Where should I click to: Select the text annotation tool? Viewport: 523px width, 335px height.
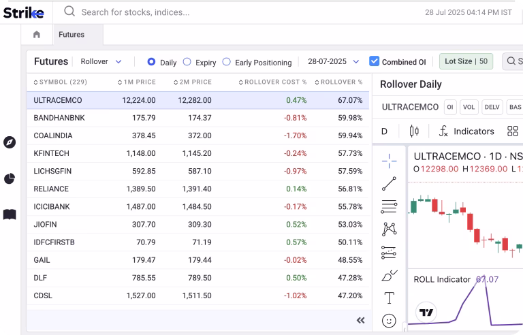tap(389, 298)
